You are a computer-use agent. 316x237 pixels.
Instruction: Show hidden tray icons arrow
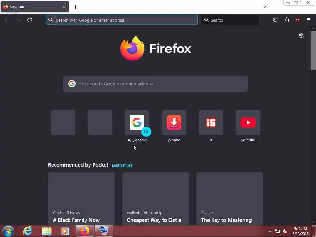point(270,231)
